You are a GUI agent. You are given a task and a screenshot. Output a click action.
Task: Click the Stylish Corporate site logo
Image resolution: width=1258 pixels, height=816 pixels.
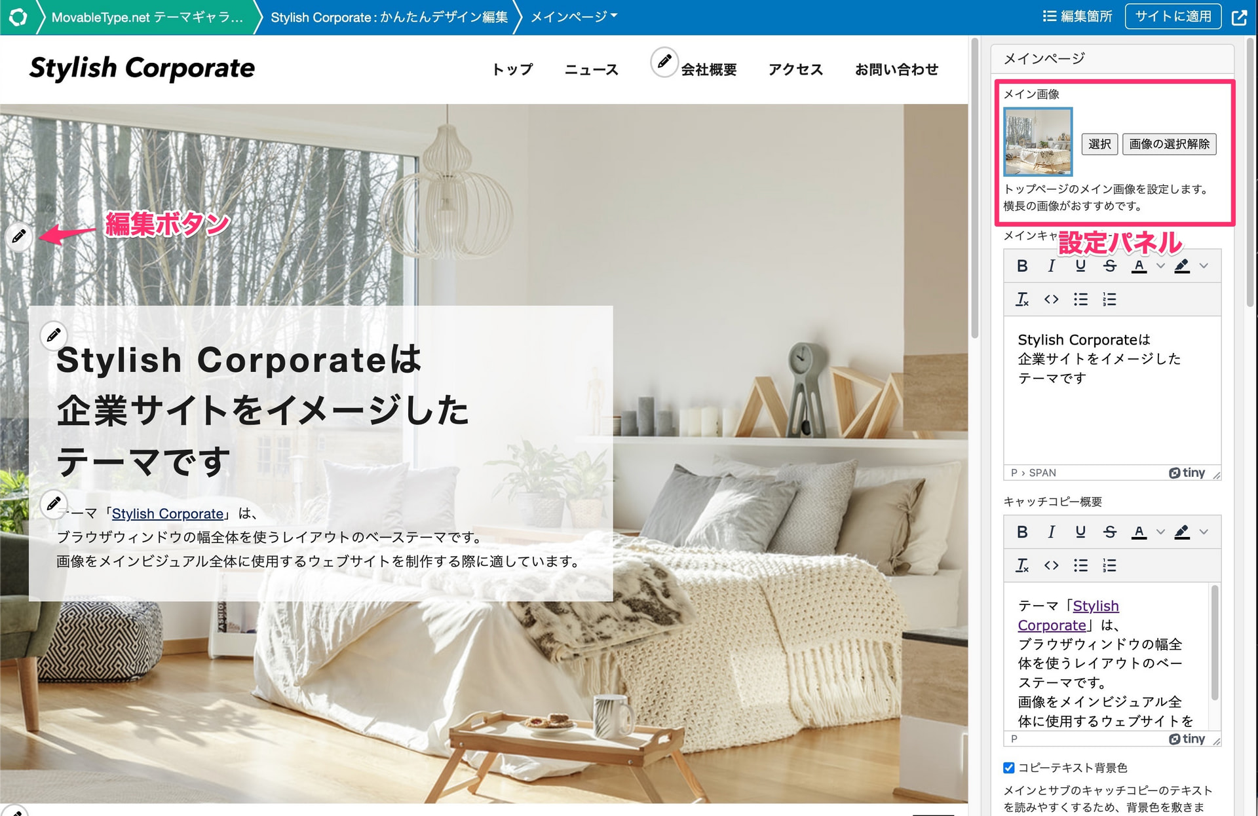(x=142, y=68)
